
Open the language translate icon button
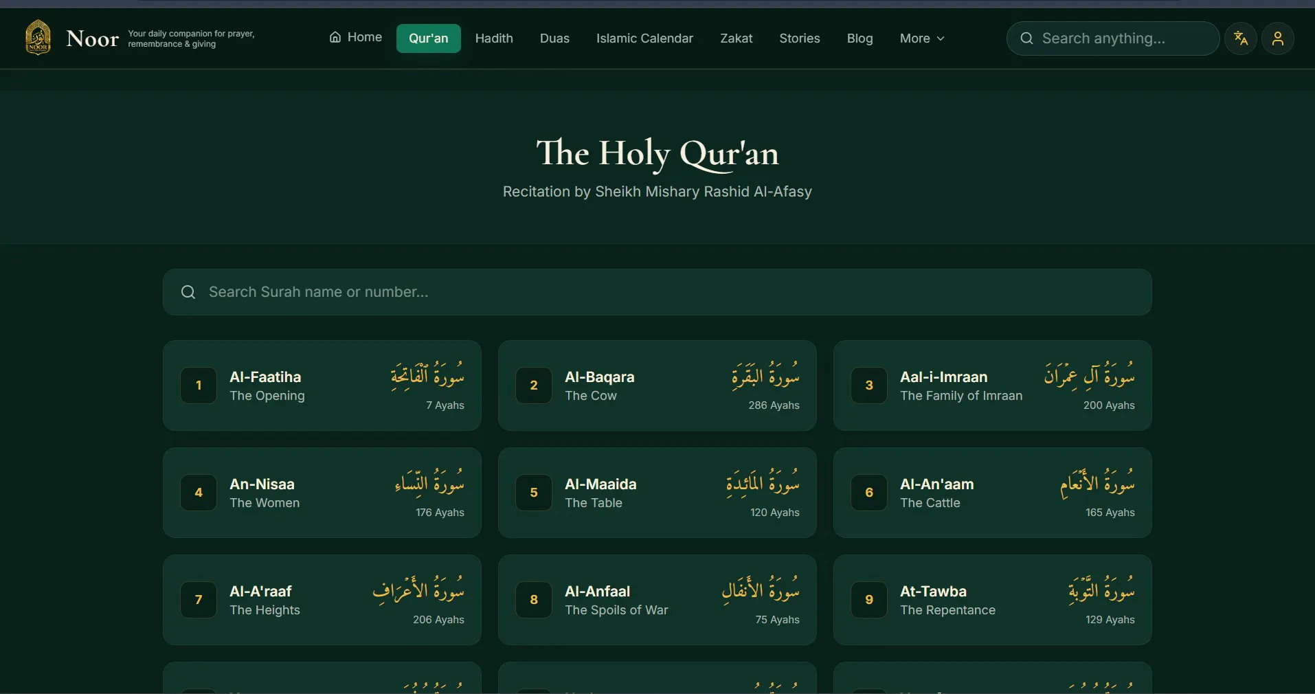click(1241, 38)
